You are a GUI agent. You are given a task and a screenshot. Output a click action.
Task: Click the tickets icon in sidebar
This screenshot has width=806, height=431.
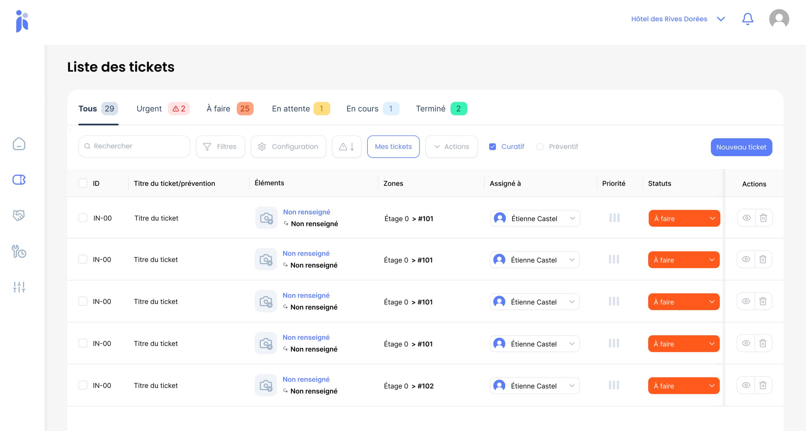point(19,180)
